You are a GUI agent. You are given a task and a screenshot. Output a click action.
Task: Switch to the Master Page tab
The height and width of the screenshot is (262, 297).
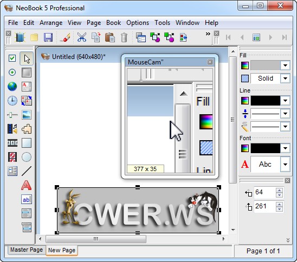tap(27, 250)
